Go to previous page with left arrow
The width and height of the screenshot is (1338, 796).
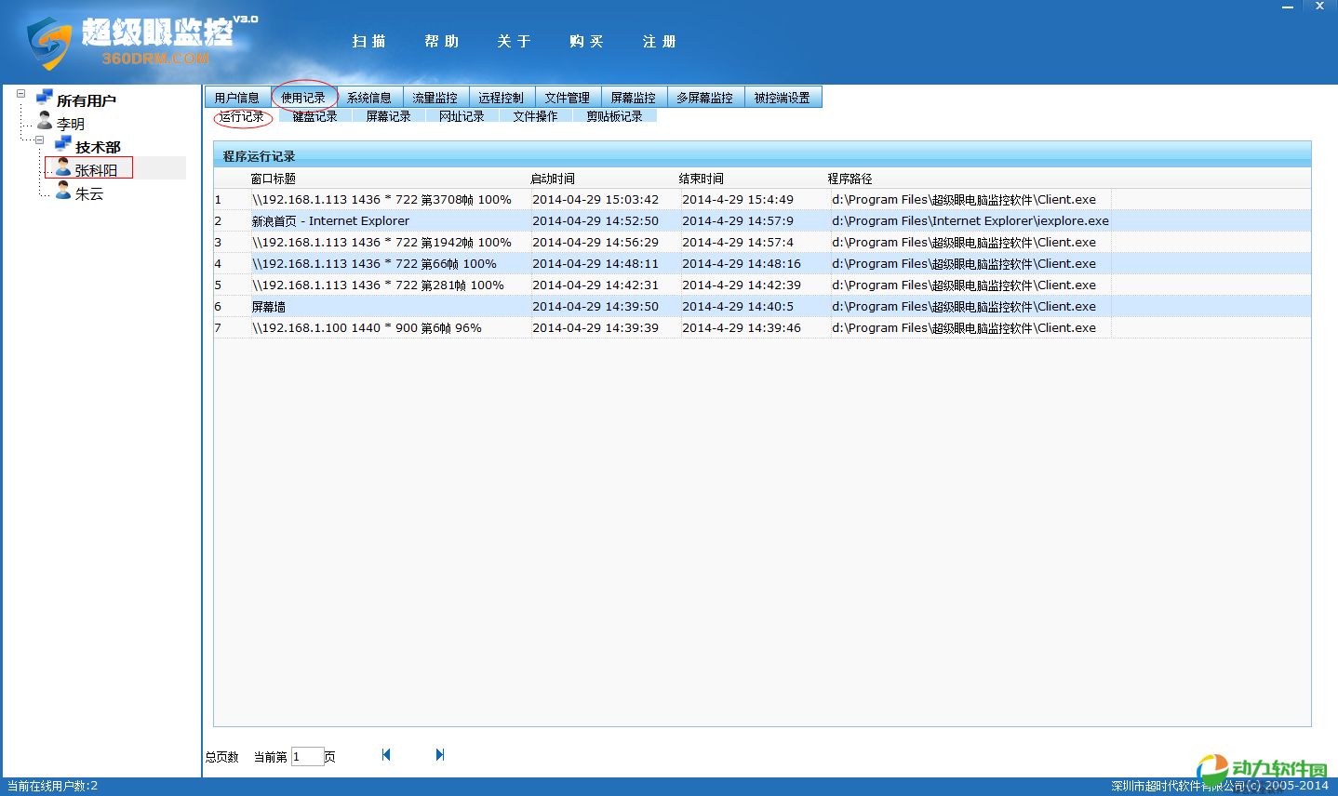point(386,755)
